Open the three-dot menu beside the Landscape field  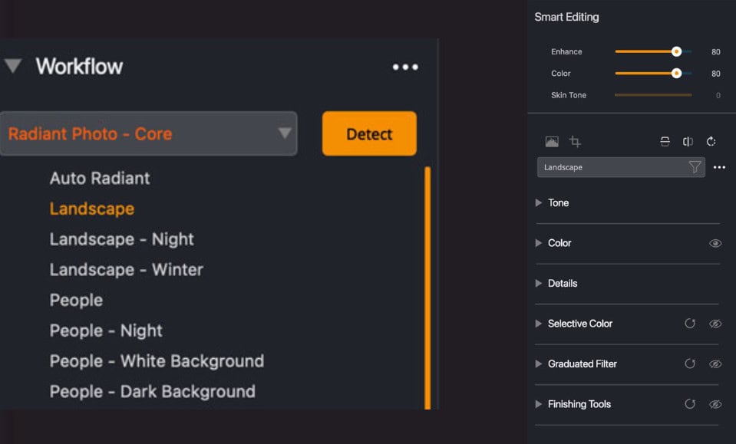pos(719,167)
